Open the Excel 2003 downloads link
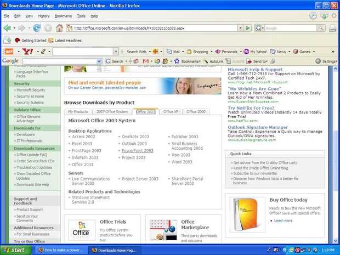This screenshot has height=255, width=340. [x=82, y=144]
